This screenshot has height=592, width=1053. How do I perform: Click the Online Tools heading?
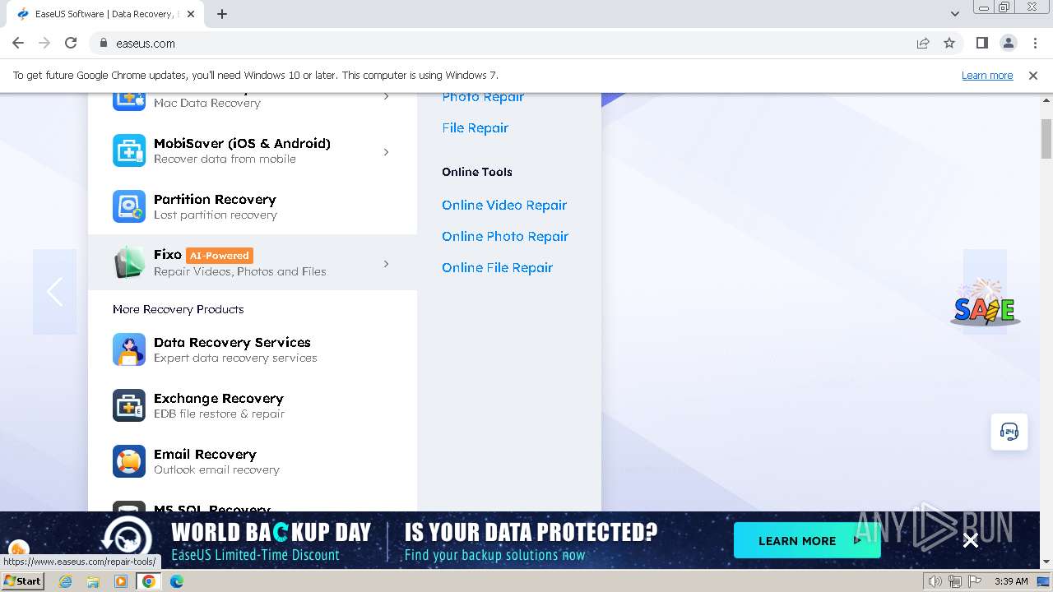pyautogui.click(x=477, y=172)
